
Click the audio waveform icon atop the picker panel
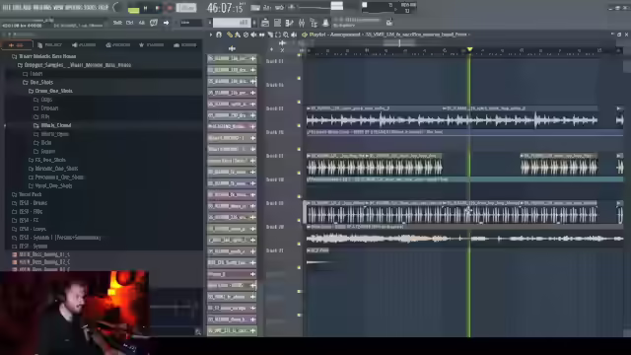(x=232, y=48)
